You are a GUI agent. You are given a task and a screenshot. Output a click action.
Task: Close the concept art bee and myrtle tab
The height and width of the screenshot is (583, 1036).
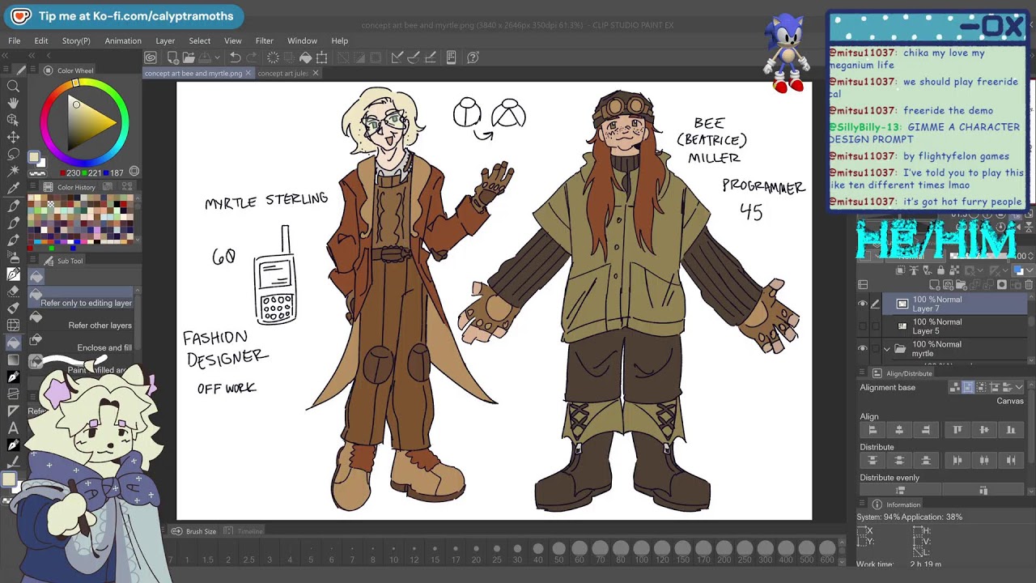click(x=249, y=74)
